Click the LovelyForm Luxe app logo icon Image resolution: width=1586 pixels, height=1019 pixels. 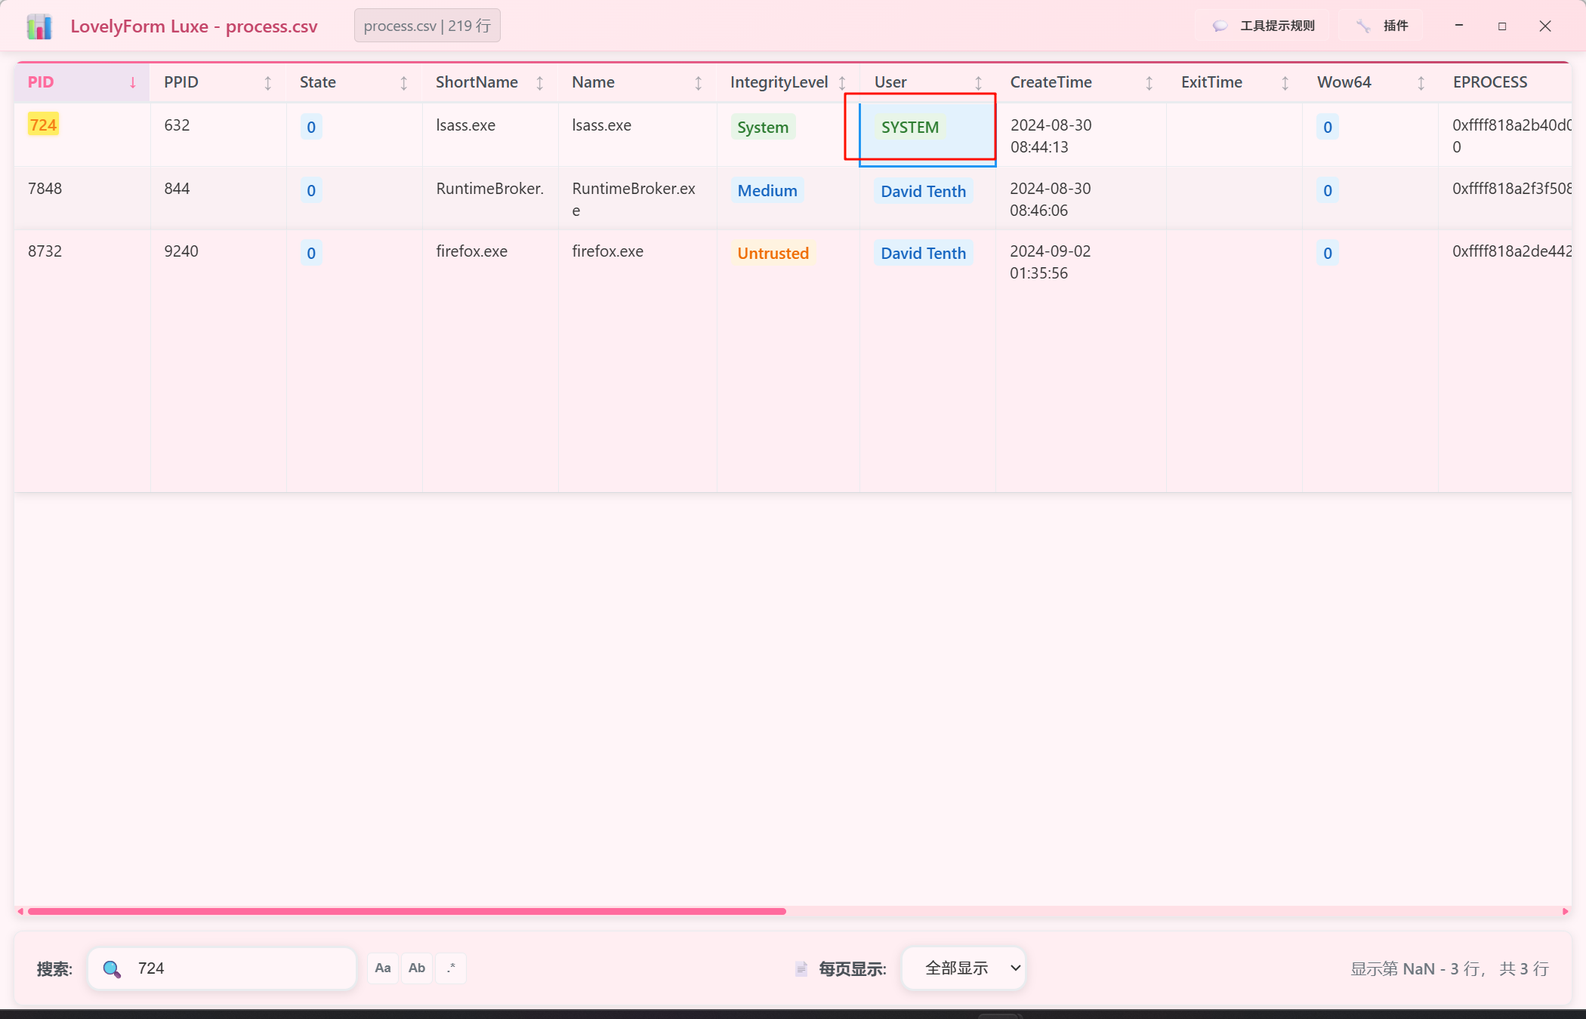39,26
